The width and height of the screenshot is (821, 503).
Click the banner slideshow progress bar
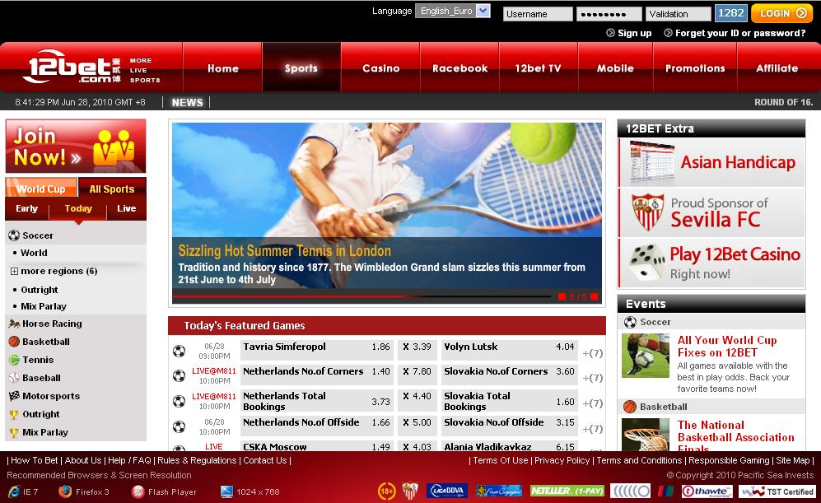click(362, 296)
